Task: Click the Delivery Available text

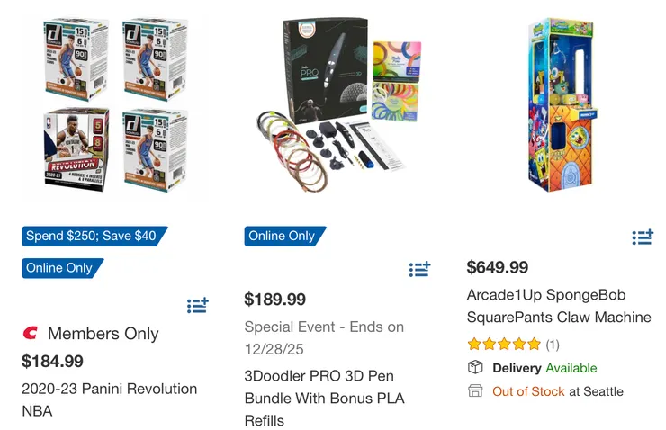Action: [544, 368]
